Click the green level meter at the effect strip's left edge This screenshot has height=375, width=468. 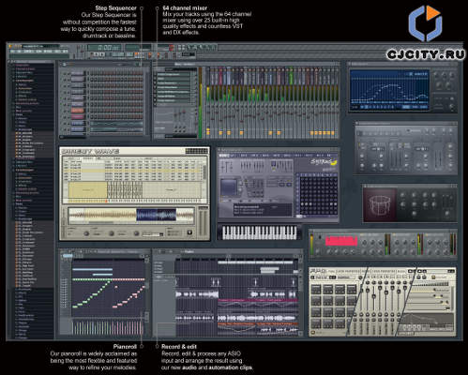pyautogui.click(x=311, y=244)
